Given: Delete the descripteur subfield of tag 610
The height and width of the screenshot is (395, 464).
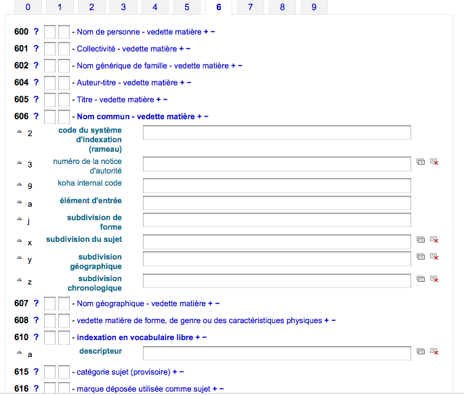Looking at the screenshot, I should click(x=434, y=352).
